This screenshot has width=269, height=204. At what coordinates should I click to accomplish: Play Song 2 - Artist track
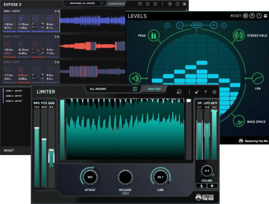point(59,62)
